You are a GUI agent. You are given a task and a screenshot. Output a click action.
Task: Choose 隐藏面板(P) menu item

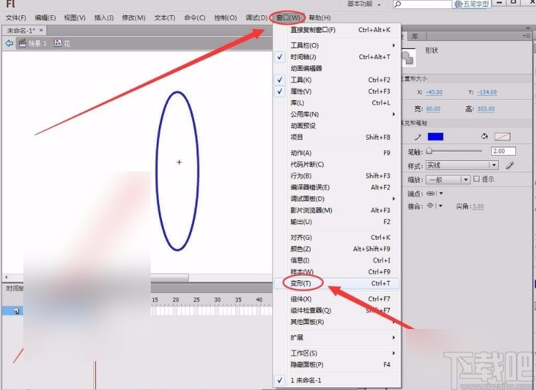(x=337, y=365)
